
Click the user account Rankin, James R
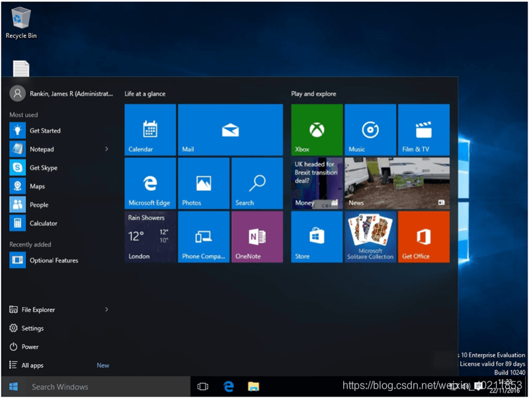point(61,93)
